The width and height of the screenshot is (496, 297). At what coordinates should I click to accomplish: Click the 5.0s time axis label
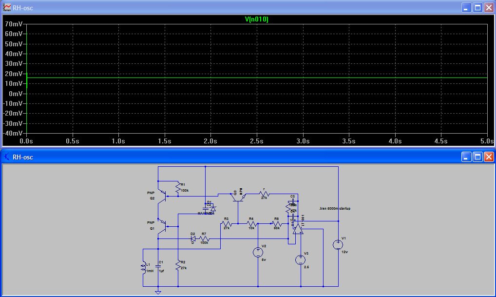point(487,141)
